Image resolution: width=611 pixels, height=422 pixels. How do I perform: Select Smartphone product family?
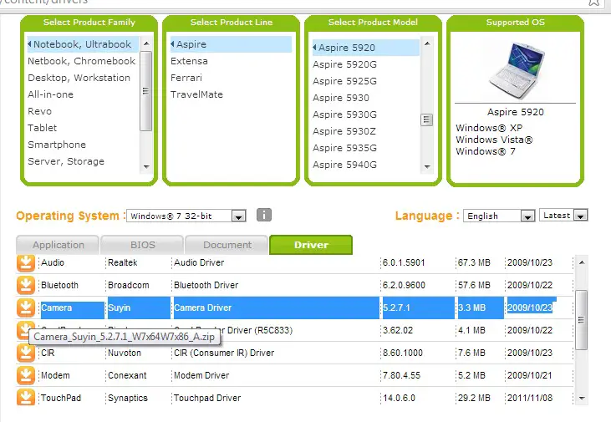[x=57, y=145]
